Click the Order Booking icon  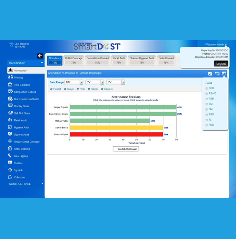click(x=10, y=148)
